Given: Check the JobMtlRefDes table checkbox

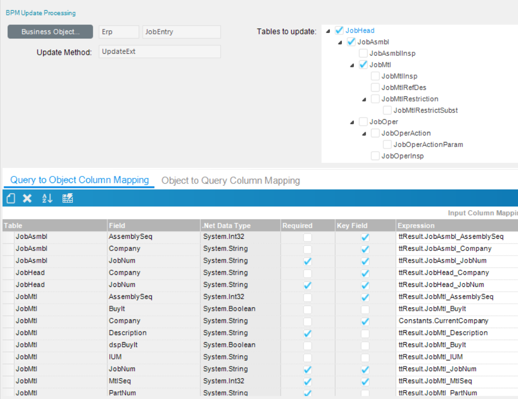Looking at the screenshot, I should coord(375,87).
